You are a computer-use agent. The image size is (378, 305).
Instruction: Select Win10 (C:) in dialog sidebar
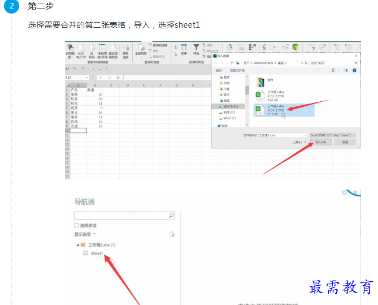point(228,106)
